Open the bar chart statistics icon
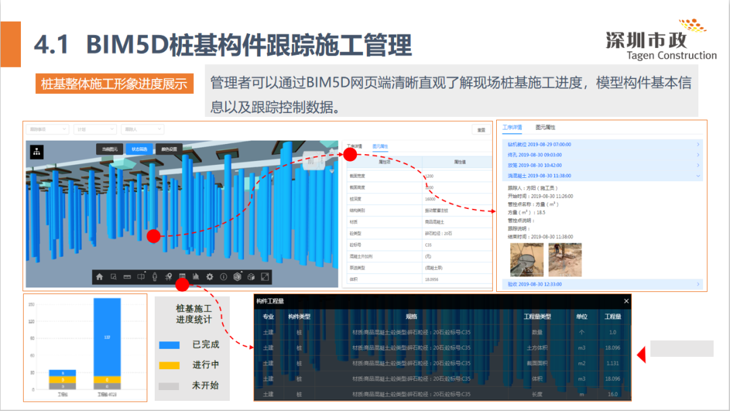730x411 pixels. [x=196, y=276]
